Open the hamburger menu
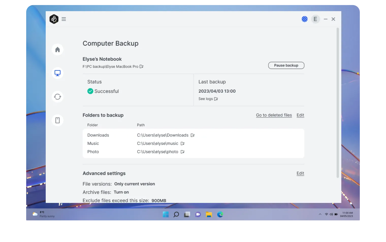 pos(64,19)
